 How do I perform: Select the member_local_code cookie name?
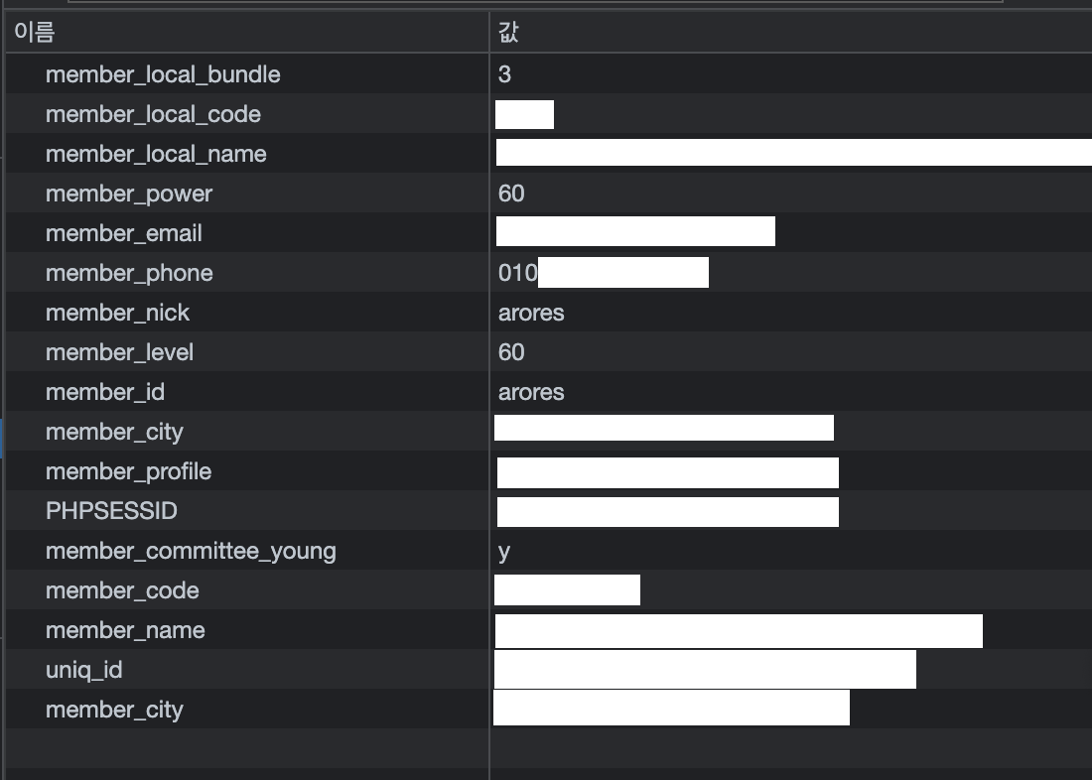[153, 114]
